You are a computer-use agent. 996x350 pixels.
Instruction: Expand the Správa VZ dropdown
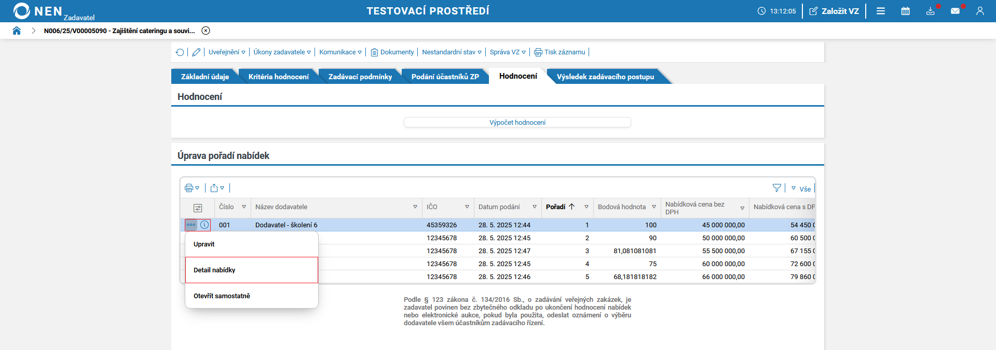pos(508,52)
